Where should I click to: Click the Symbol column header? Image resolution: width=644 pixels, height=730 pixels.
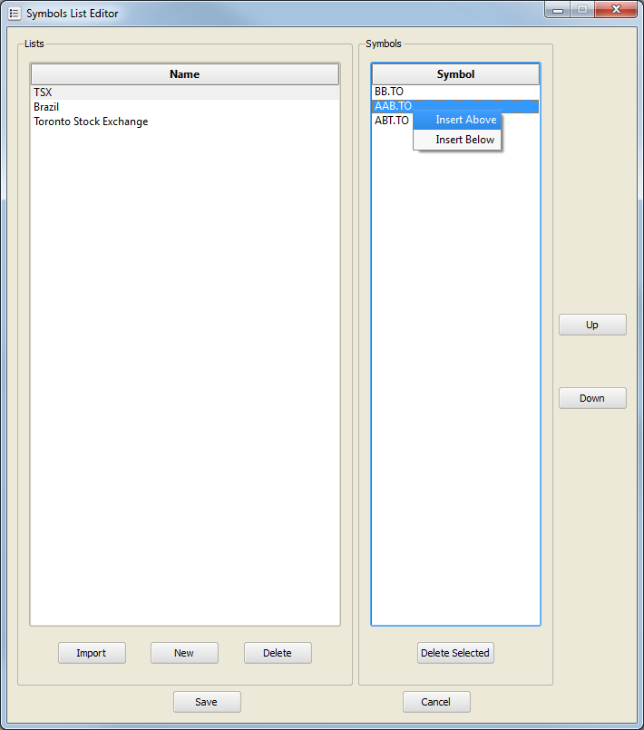coord(455,74)
